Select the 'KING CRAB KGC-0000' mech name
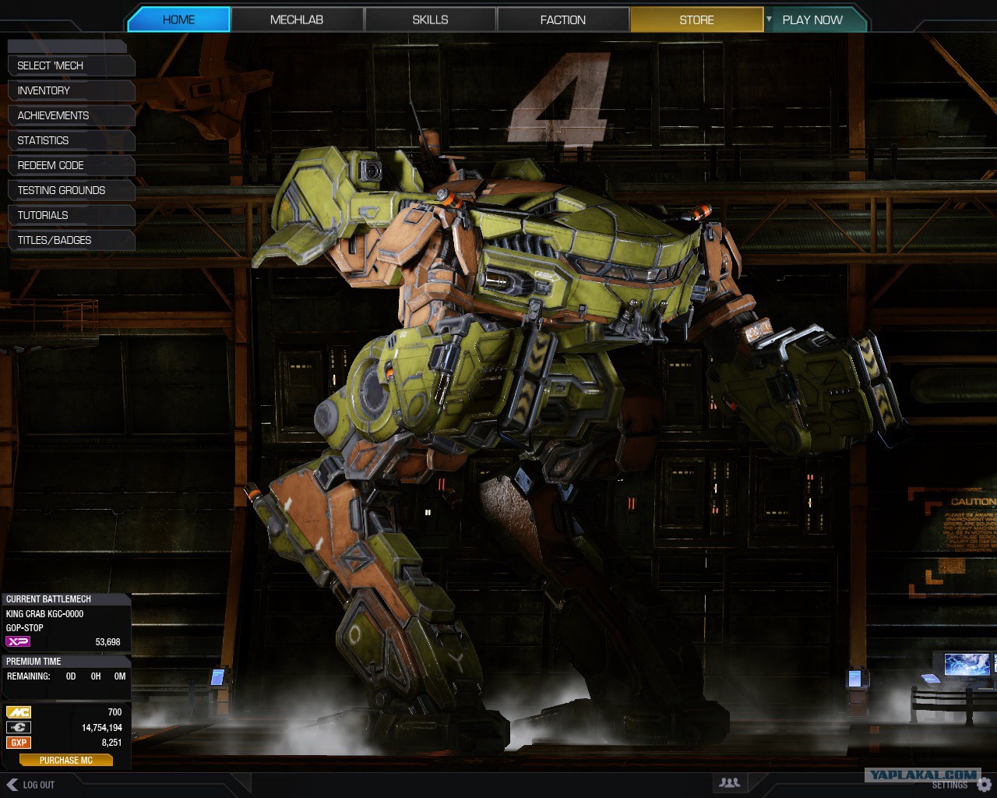This screenshot has height=798, width=997. [x=44, y=614]
